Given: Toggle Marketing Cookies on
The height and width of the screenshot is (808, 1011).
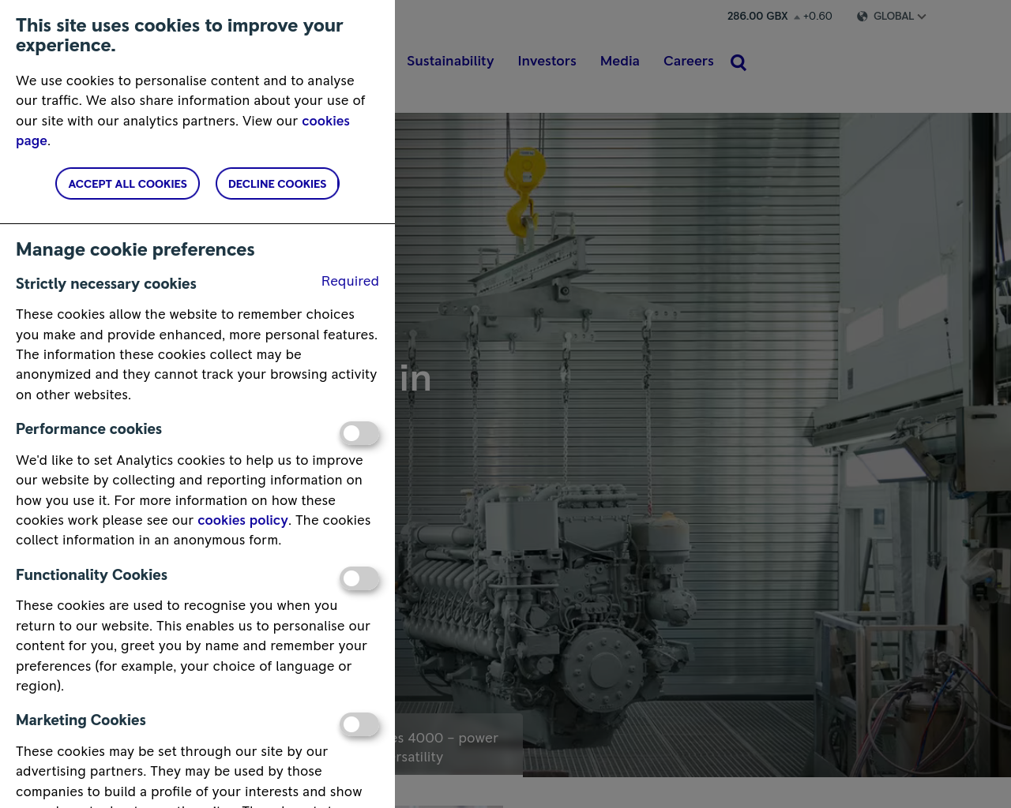Looking at the screenshot, I should tap(359, 724).
